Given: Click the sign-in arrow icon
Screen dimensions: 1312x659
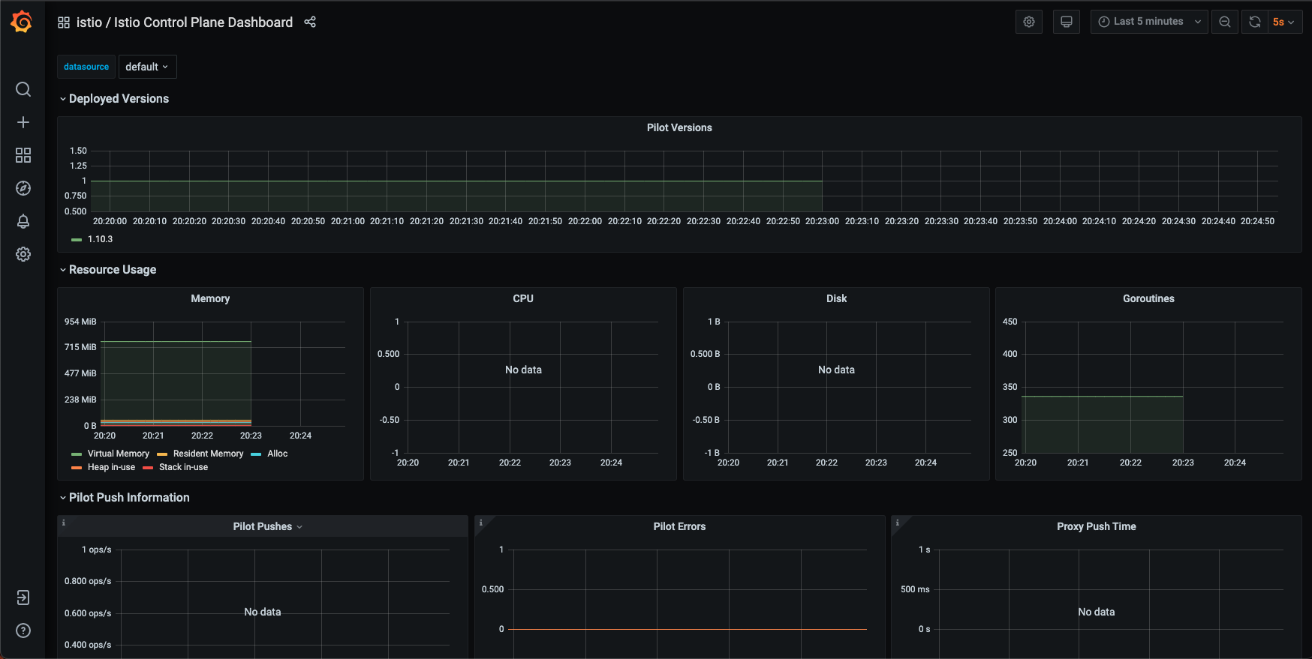Looking at the screenshot, I should pos(23,598).
